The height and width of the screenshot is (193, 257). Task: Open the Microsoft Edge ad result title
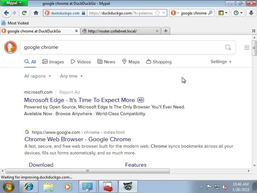pos(79,100)
